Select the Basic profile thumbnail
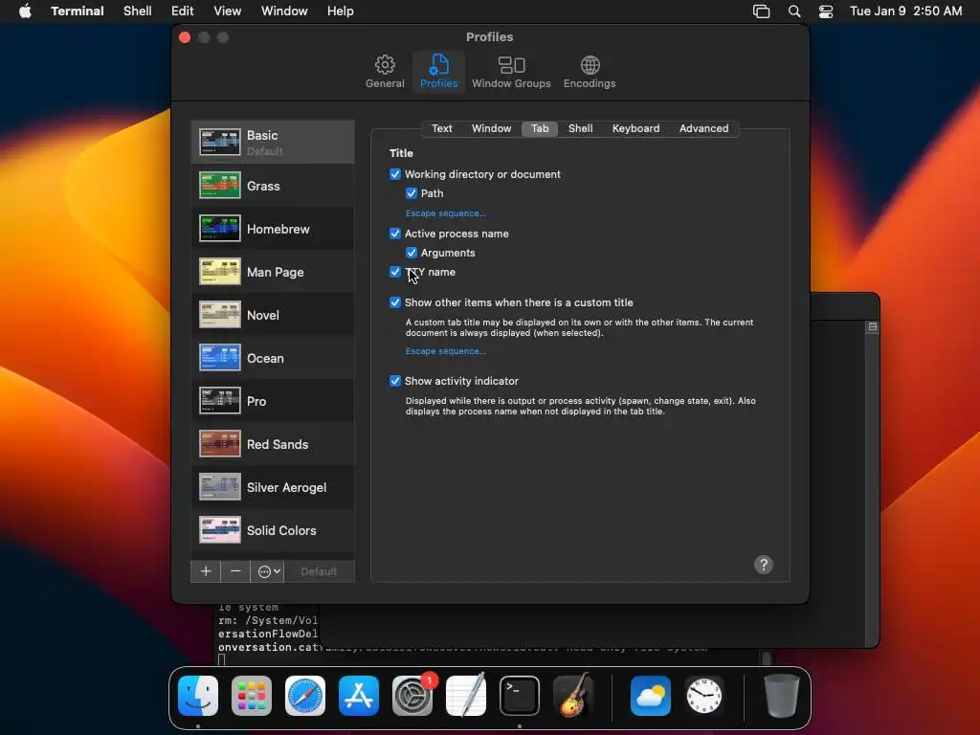This screenshot has width=980, height=735. tap(219, 142)
